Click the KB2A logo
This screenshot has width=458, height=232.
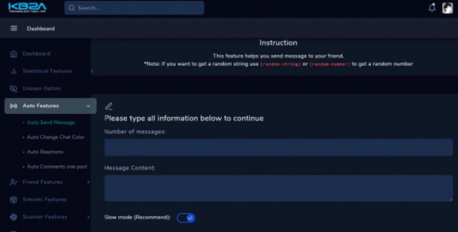pyautogui.click(x=27, y=8)
